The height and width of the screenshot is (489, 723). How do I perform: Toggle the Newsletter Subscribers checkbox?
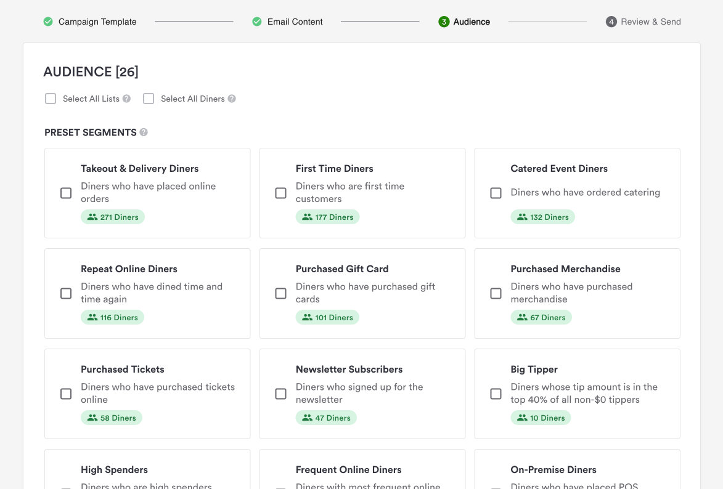pyautogui.click(x=280, y=394)
